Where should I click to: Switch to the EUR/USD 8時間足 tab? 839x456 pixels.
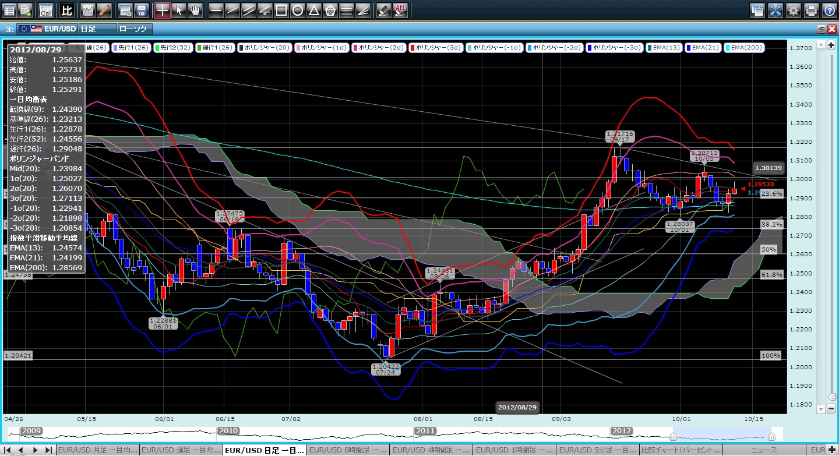[x=347, y=450]
